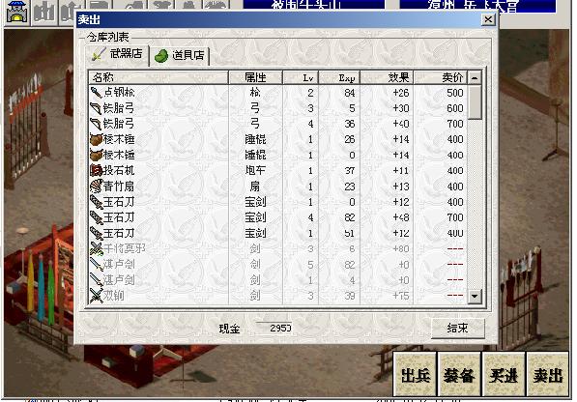Click the 出兵 deploy button
Image resolution: width=577 pixels, height=402 pixels.
click(x=415, y=374)
